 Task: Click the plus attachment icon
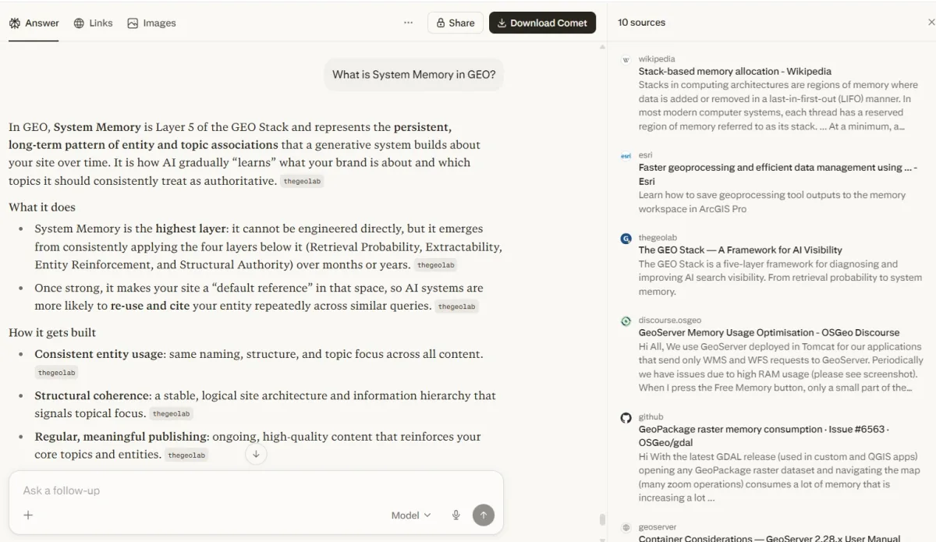(x=29, y=515)
